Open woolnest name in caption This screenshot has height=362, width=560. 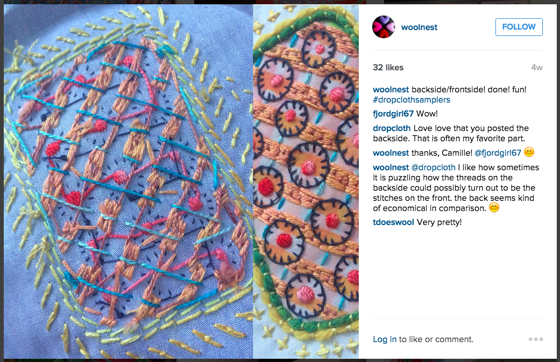click(x=391, y=90)
